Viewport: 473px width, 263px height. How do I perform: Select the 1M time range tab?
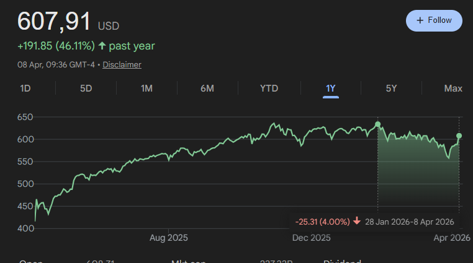click(146, 88)
